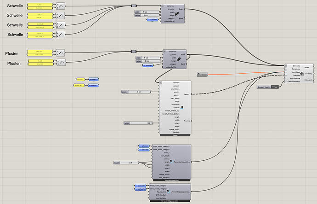Screen dimensions: 317x204
Task: Click the grey button component on the orange wire
Action: click(202, 75)
